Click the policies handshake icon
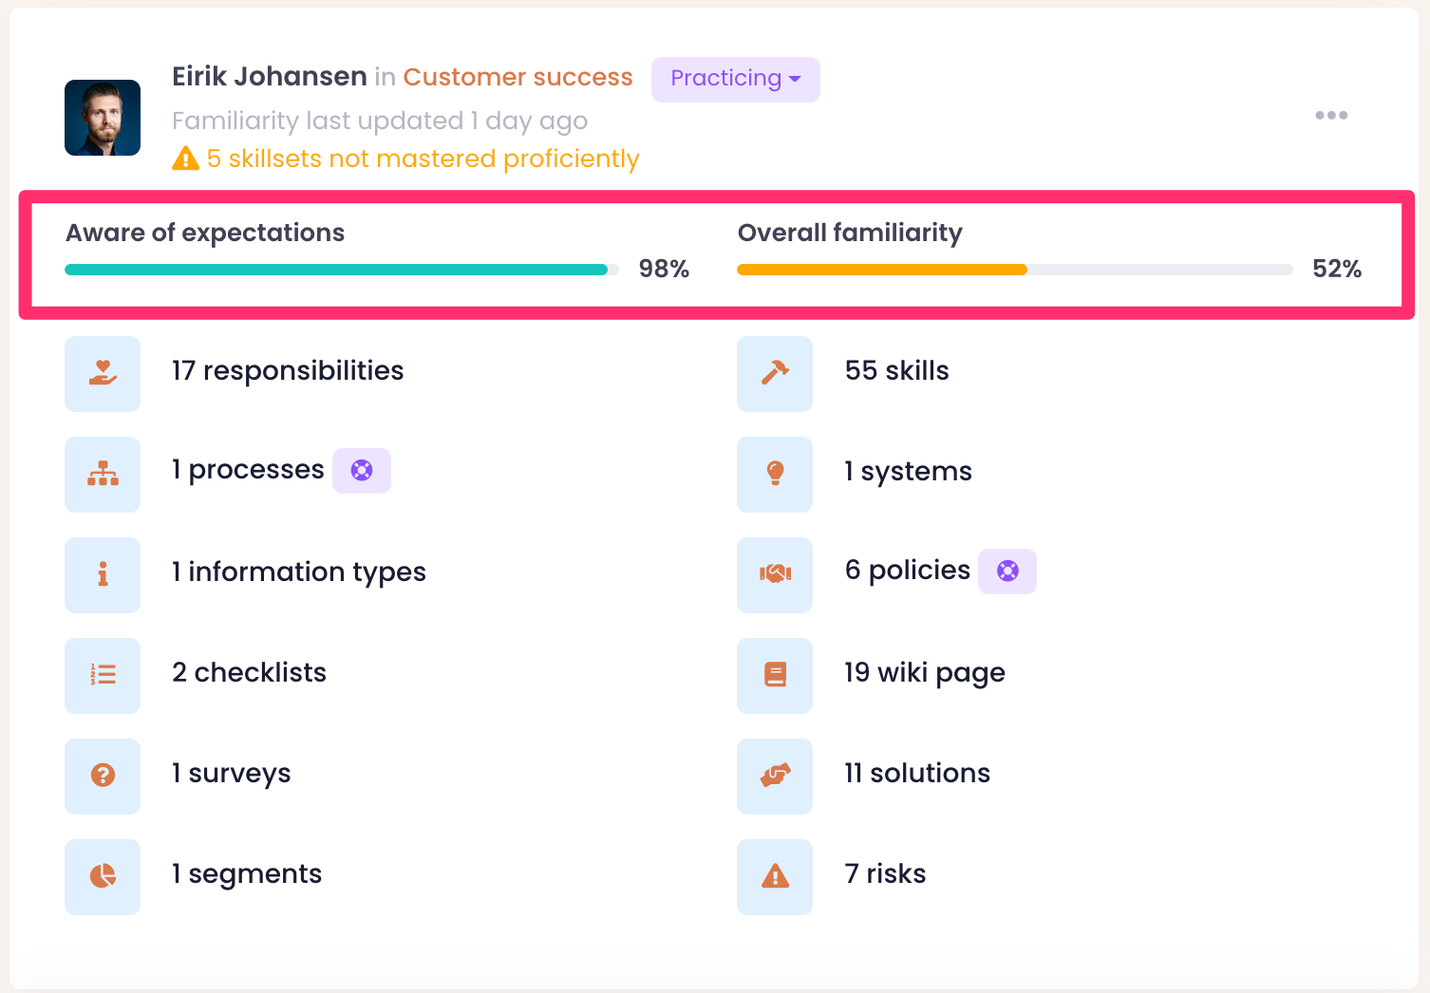Screen dimensions: 1430x993 pyautogui.click(x=775, y=574)
